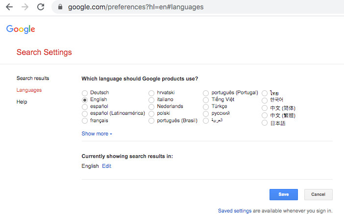Open the Help sidebar item

22,102
